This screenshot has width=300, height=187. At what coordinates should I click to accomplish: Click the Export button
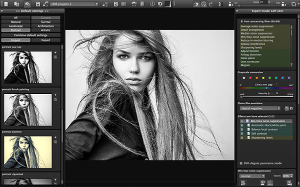point(45,40)
